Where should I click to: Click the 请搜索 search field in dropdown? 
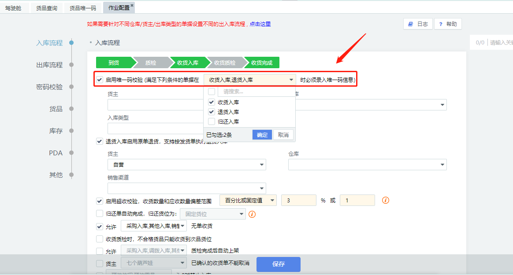[x=256, y=92]
